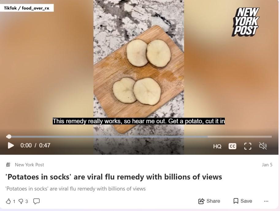Like the article with thumbs up
This screenshot has width=280, height=211.
tap(8, 201)
